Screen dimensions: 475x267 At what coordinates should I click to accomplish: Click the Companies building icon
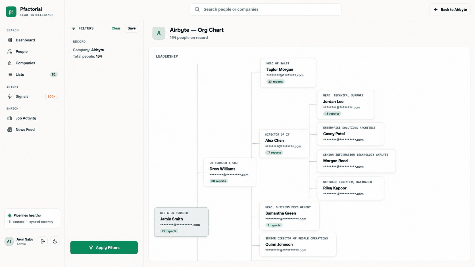coord(10,63)
